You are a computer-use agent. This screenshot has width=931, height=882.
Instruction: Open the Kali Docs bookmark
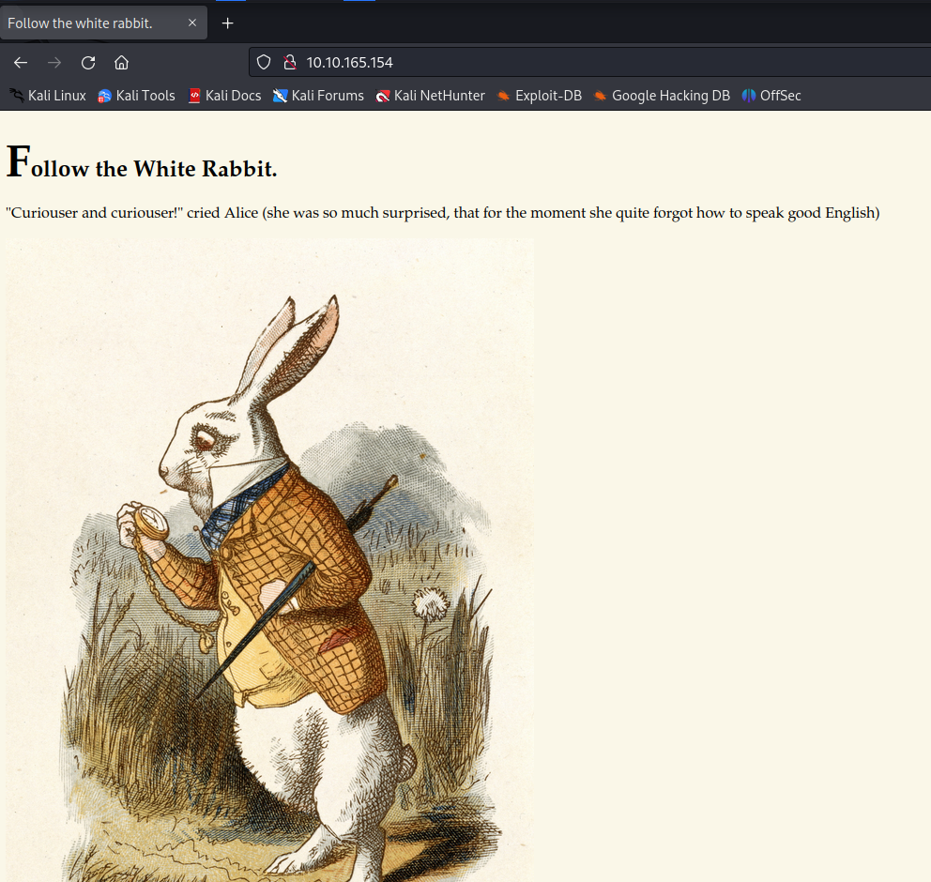point(224,96)
